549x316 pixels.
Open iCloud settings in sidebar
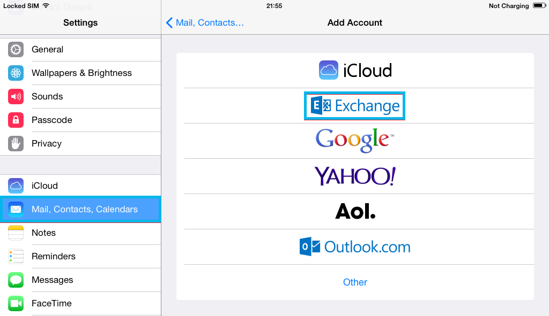click(80, 186)
